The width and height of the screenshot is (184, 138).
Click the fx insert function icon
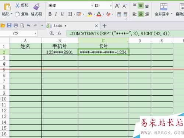click(59, 33)
